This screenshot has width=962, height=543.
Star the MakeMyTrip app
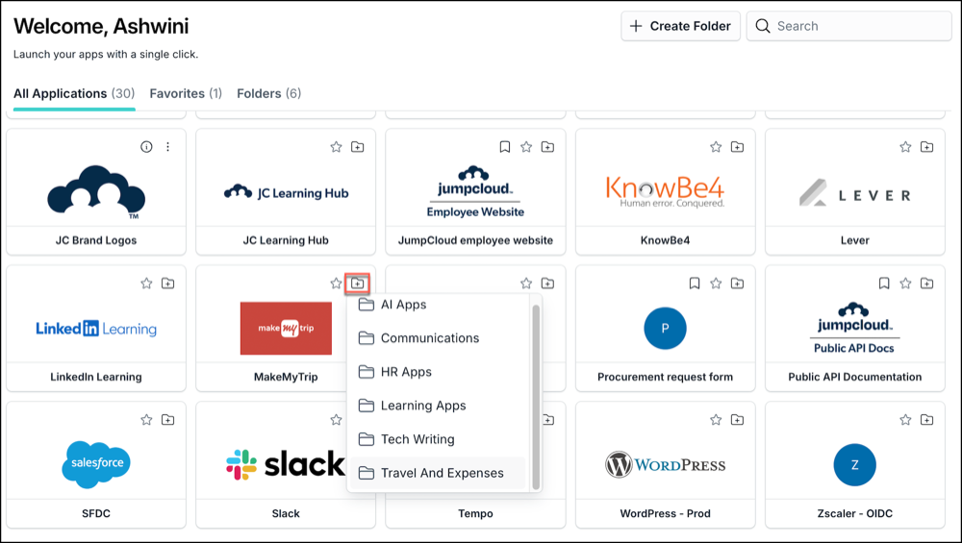[x=336, y=284]
